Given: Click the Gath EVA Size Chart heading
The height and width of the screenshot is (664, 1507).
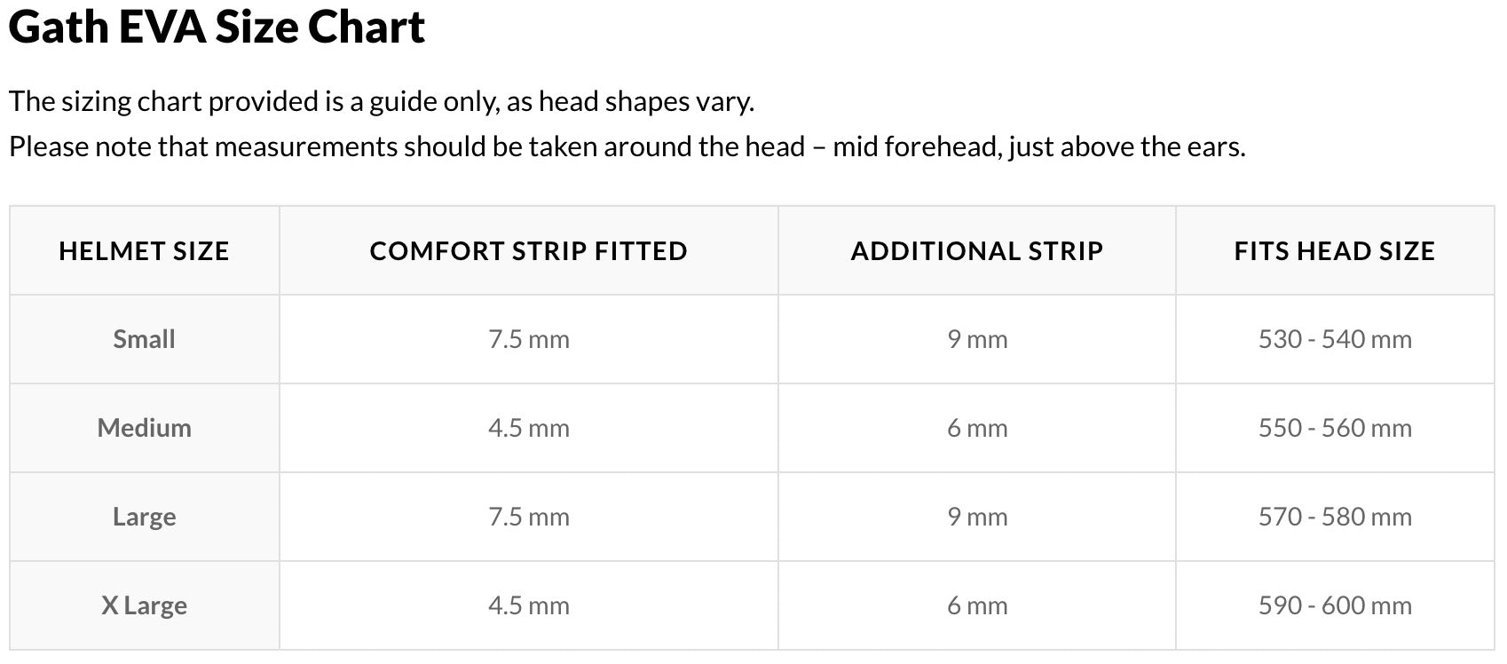Looking at the screenshot, I should (217, 28).
